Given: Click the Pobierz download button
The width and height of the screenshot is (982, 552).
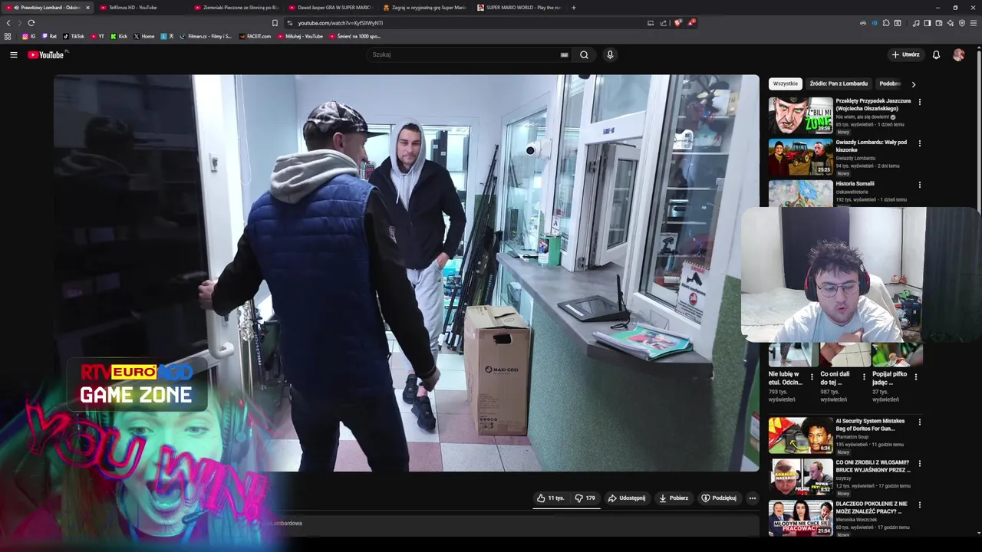Looking at the screenshot, I should [674, 498].
